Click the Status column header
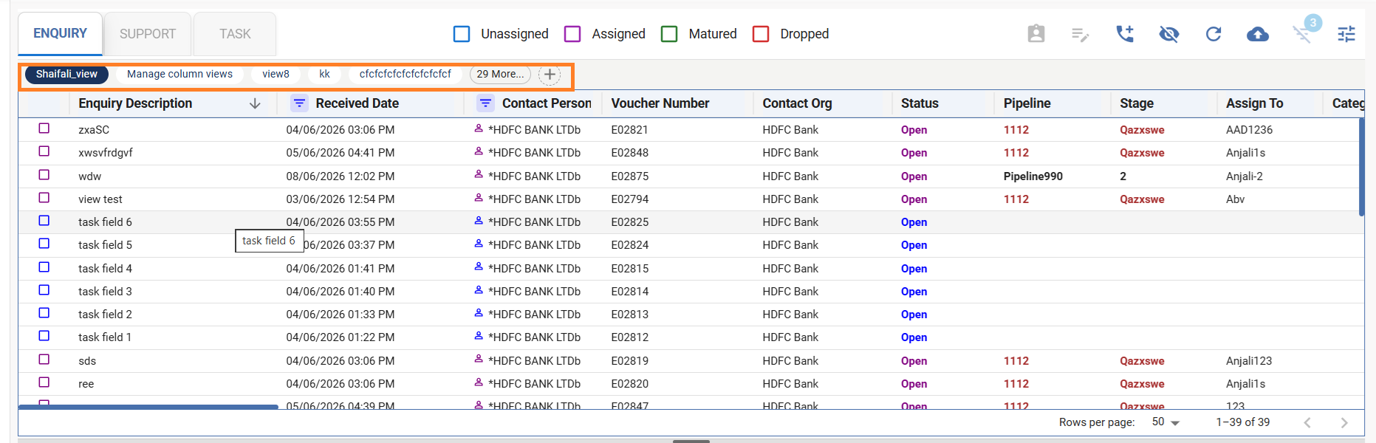 (x=920, y=103)
